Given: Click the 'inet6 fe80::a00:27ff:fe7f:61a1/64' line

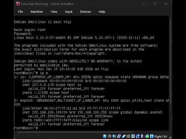Looking at the screenshot, I should click(x=65, y=120).
